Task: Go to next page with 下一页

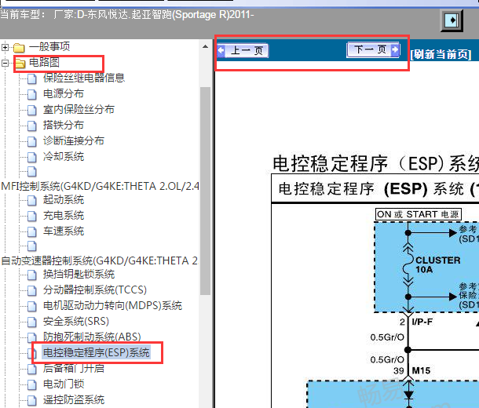Action: point(373,49)
